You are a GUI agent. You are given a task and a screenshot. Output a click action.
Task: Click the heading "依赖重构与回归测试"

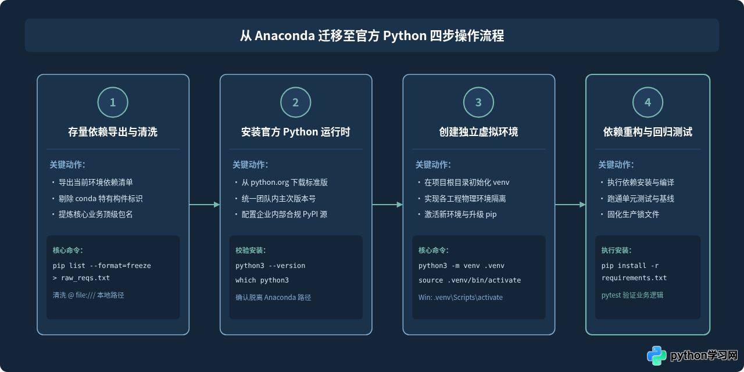648,132
